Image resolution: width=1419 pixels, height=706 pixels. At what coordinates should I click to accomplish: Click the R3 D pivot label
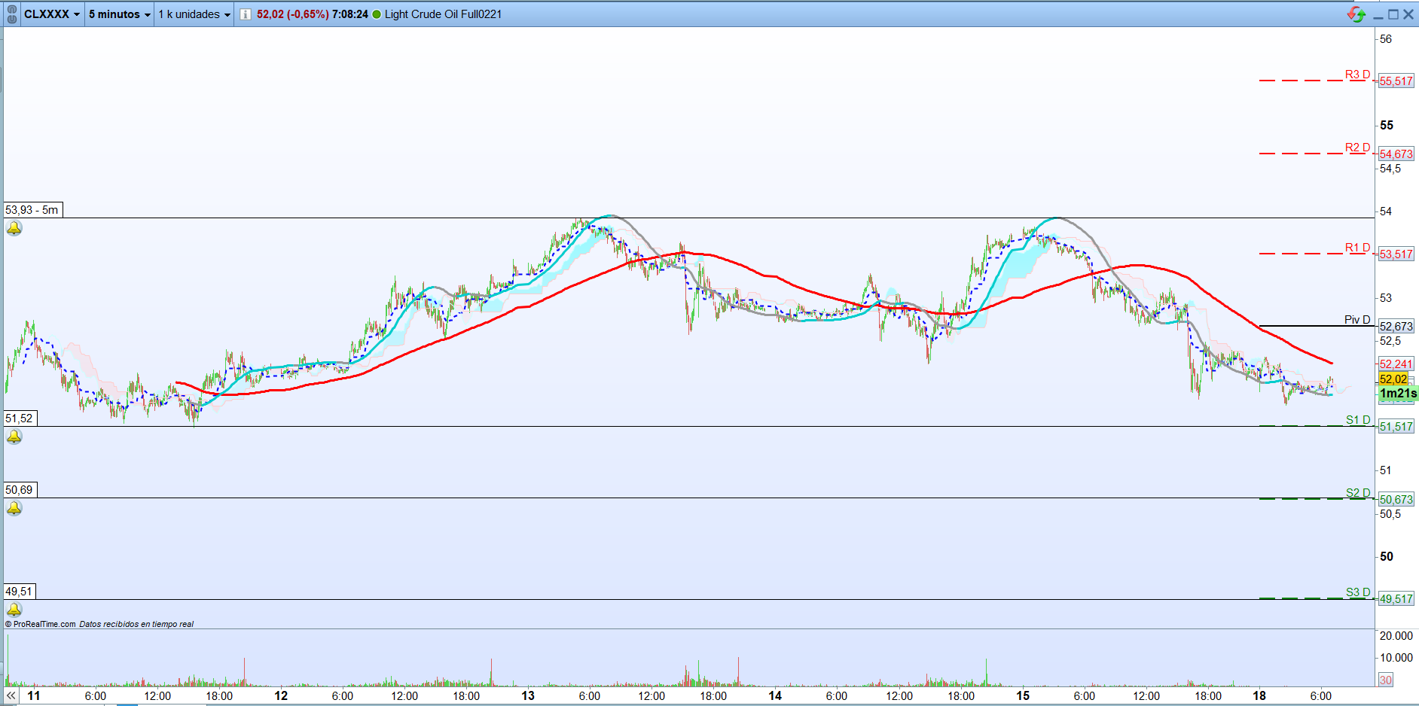(1357, 75)
